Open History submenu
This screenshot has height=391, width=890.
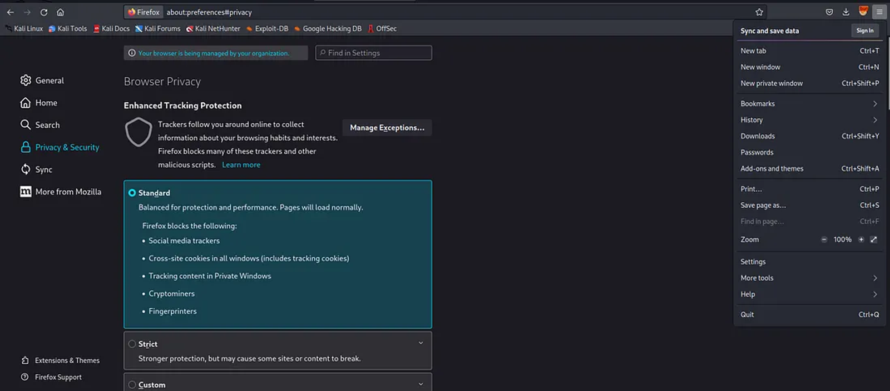(809, 120)
